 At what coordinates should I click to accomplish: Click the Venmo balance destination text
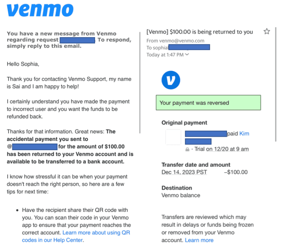point(181,195)
